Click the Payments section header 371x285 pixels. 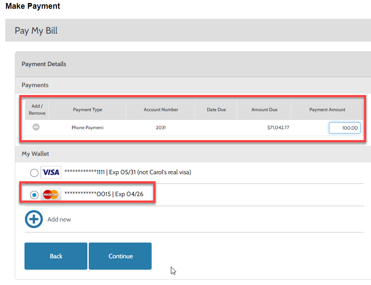(x=34, y=85)
